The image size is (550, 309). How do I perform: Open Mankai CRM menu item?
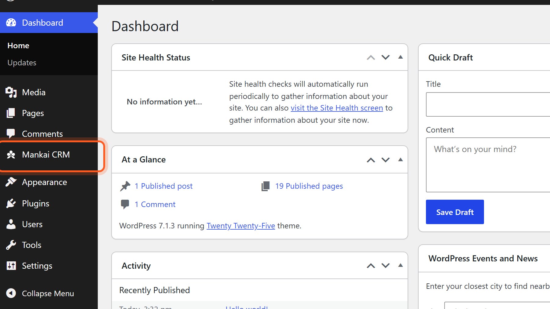point(46,154)
